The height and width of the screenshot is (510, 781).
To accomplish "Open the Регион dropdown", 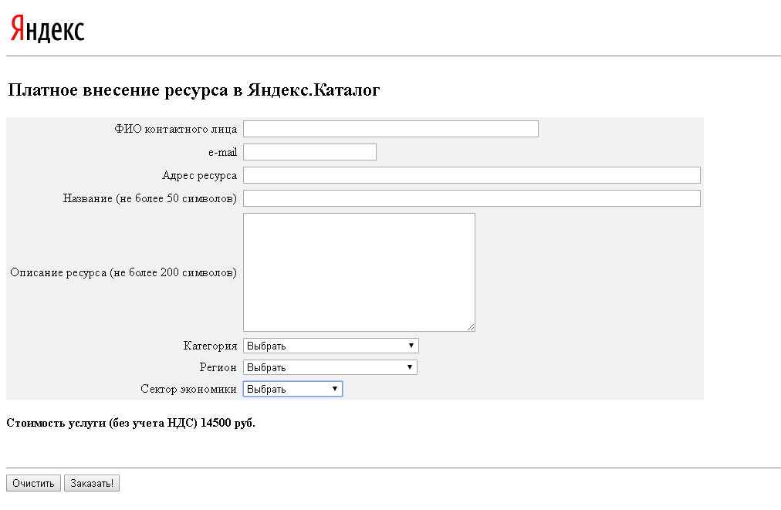I will click(x=330, y=367).
